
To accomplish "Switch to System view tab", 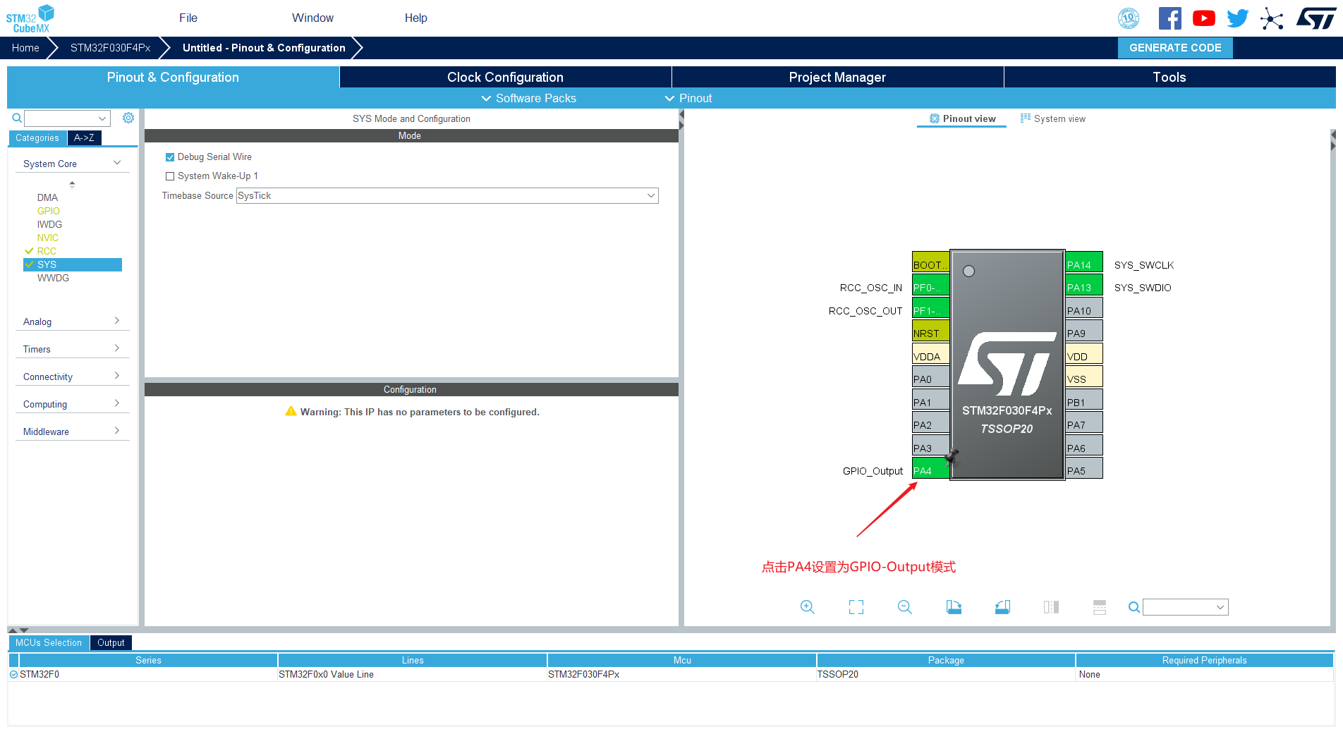I will click(x=1053, y=118).
